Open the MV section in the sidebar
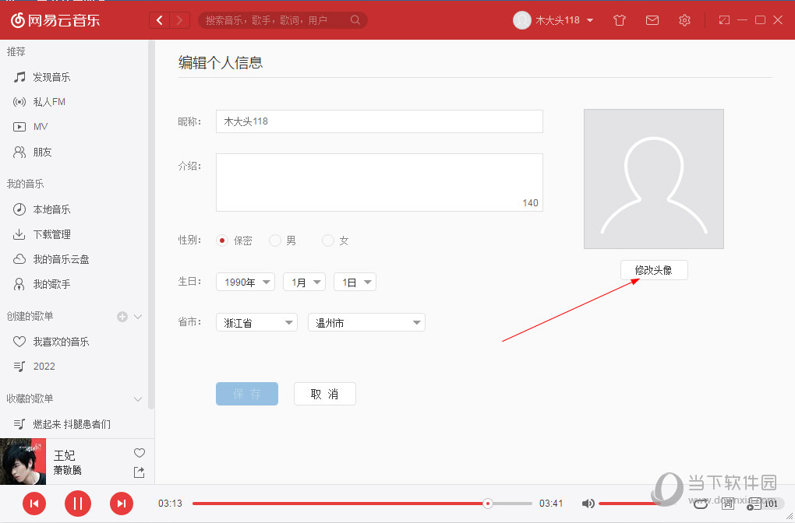 tap(36, 126)
